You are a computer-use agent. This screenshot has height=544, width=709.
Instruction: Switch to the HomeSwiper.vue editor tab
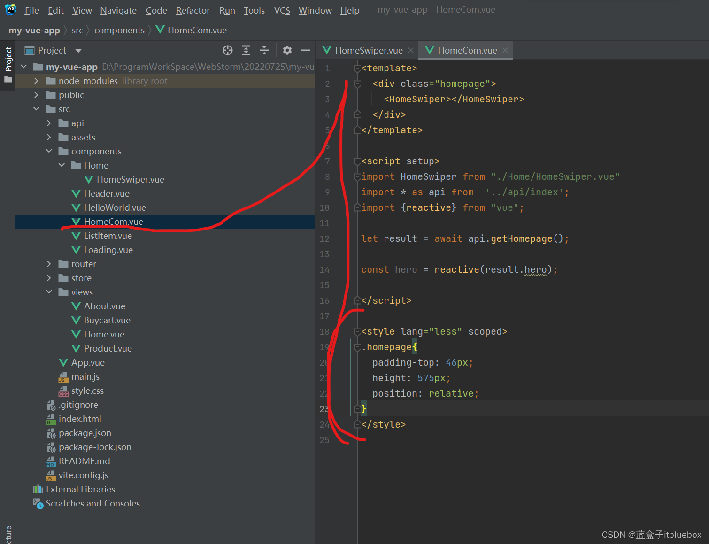click(369, 50)
